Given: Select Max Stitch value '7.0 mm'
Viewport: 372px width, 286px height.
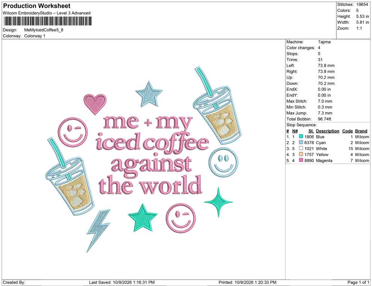Looking at the screenshot, I should point(325,101).
